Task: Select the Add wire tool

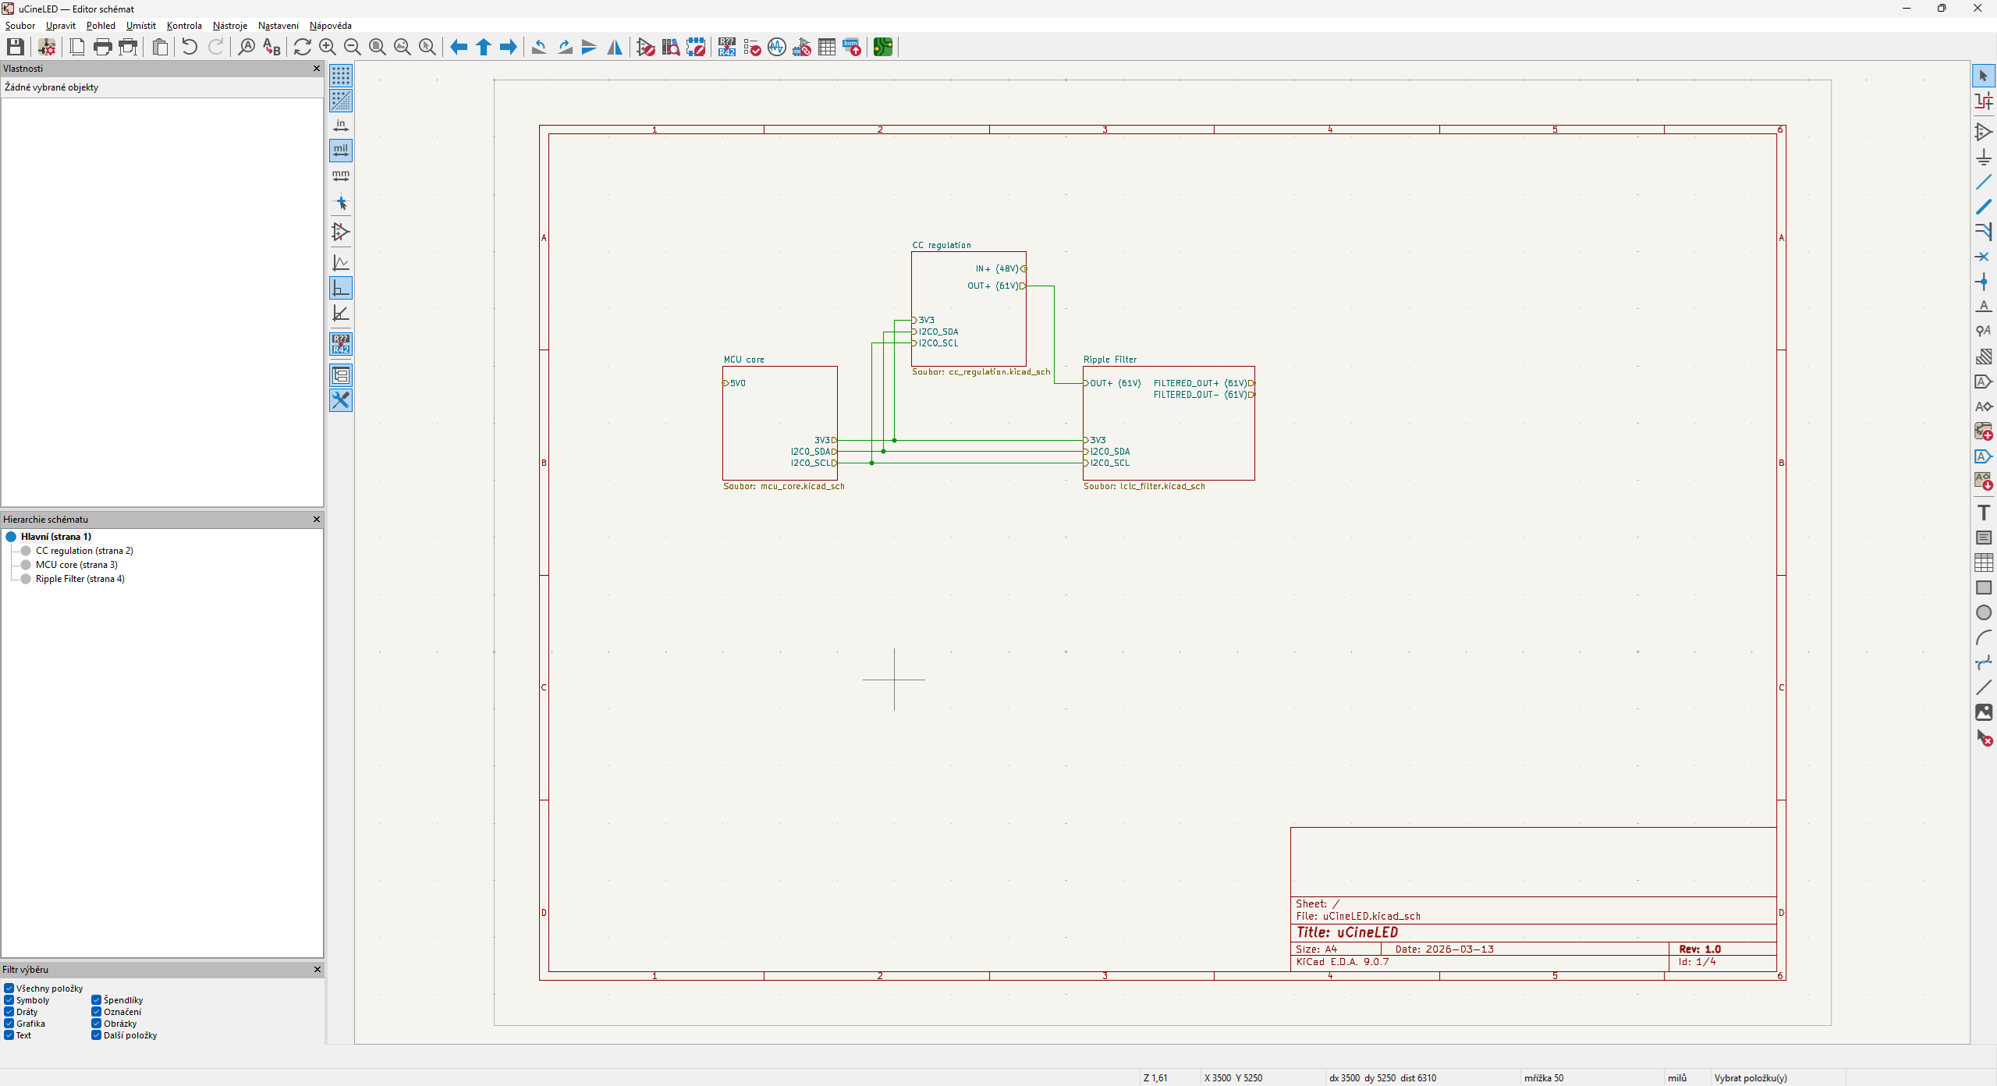Action: [x=1984, y=182]
